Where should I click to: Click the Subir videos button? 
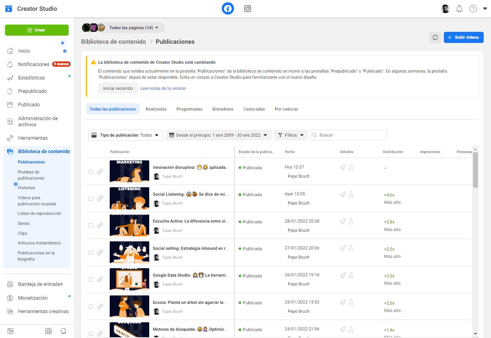[x=463, y=37]
